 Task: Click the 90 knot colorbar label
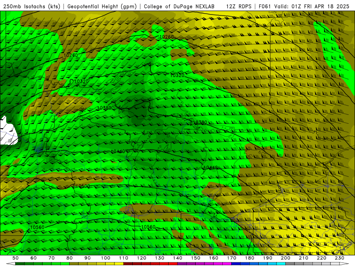87,258
